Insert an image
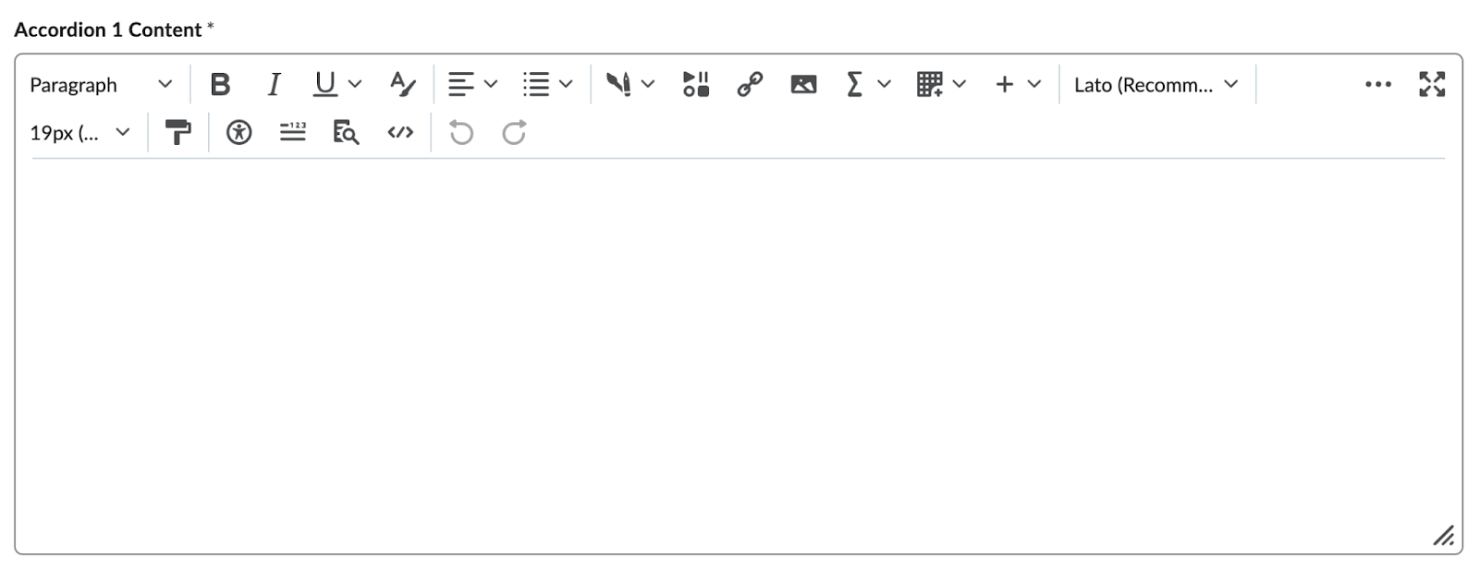Image resolution: width=1479 pixels, height=570 pixels. point(803,84)
